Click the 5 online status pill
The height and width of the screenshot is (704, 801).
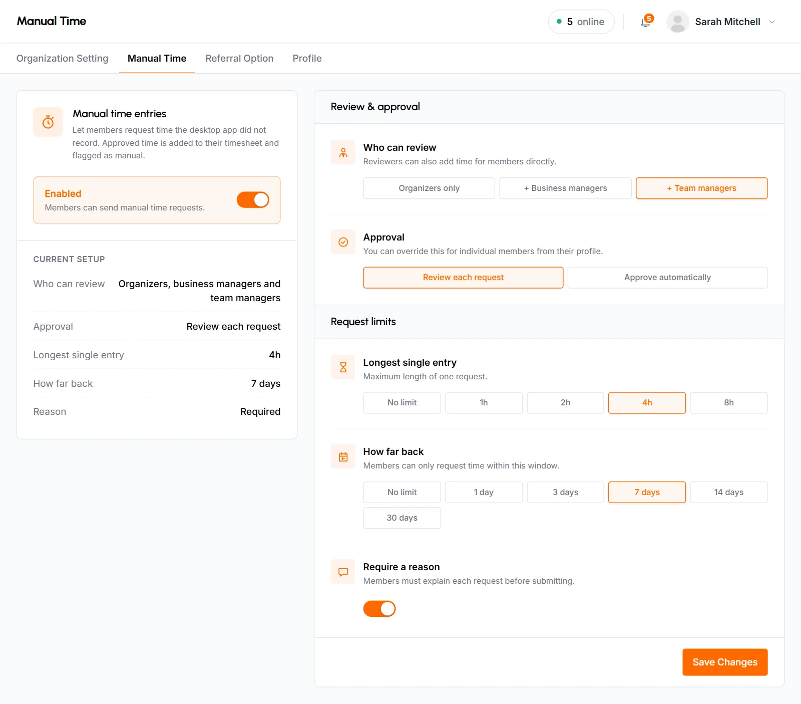point(581,22)
